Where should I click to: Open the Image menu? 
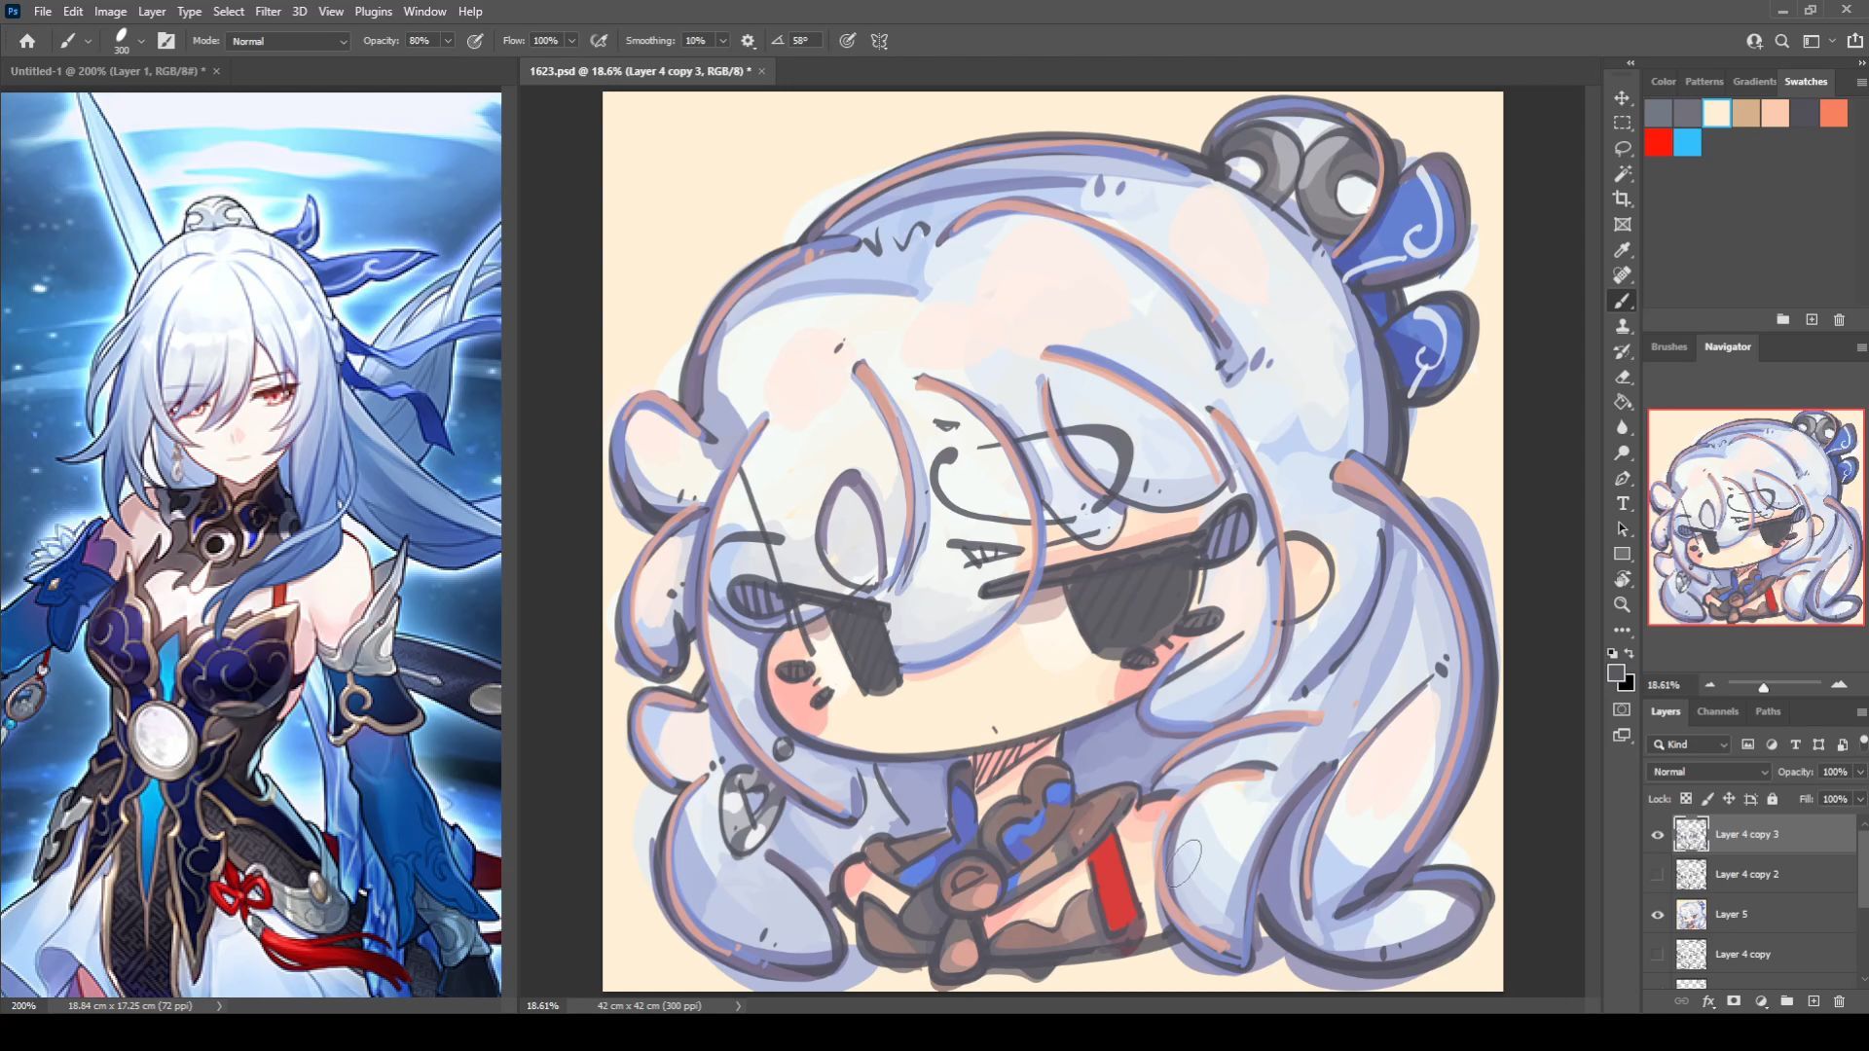[110, 12]
